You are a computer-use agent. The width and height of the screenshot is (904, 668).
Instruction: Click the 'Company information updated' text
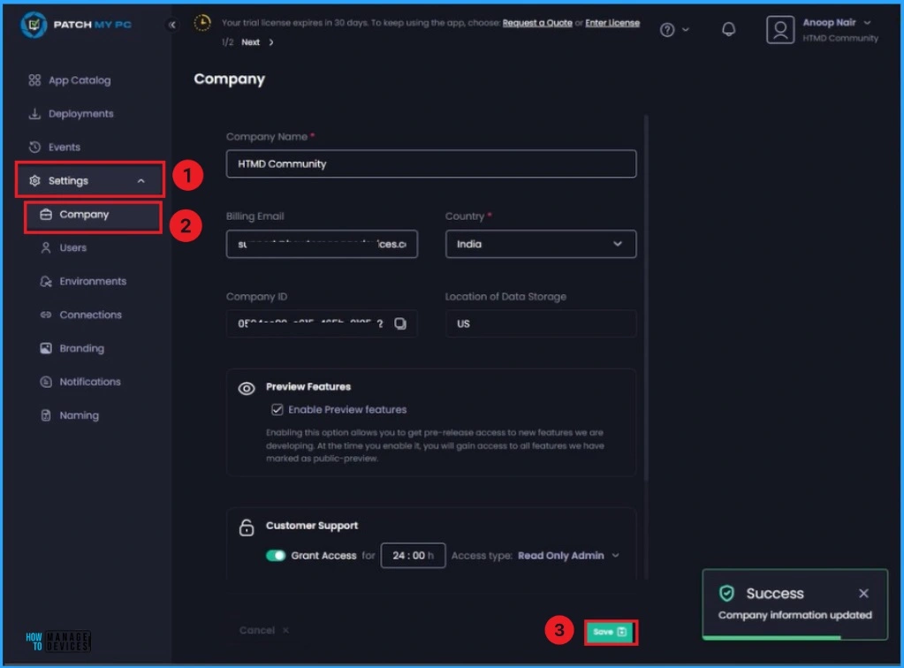[x=794, y=615]
